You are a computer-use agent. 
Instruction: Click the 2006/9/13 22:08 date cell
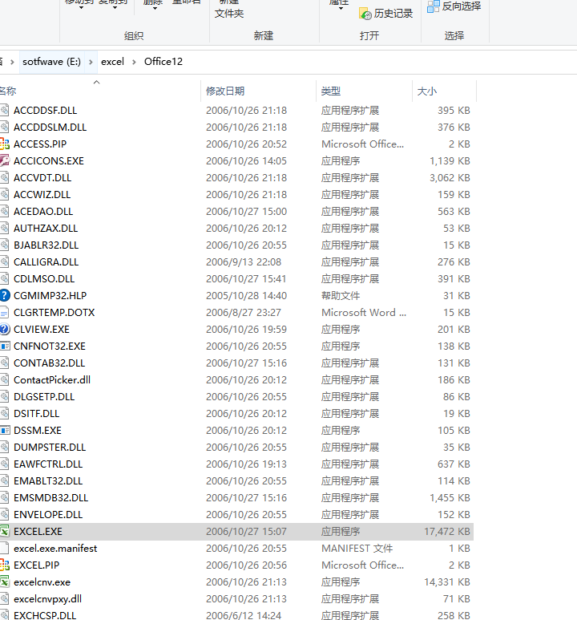pos(244,262)
